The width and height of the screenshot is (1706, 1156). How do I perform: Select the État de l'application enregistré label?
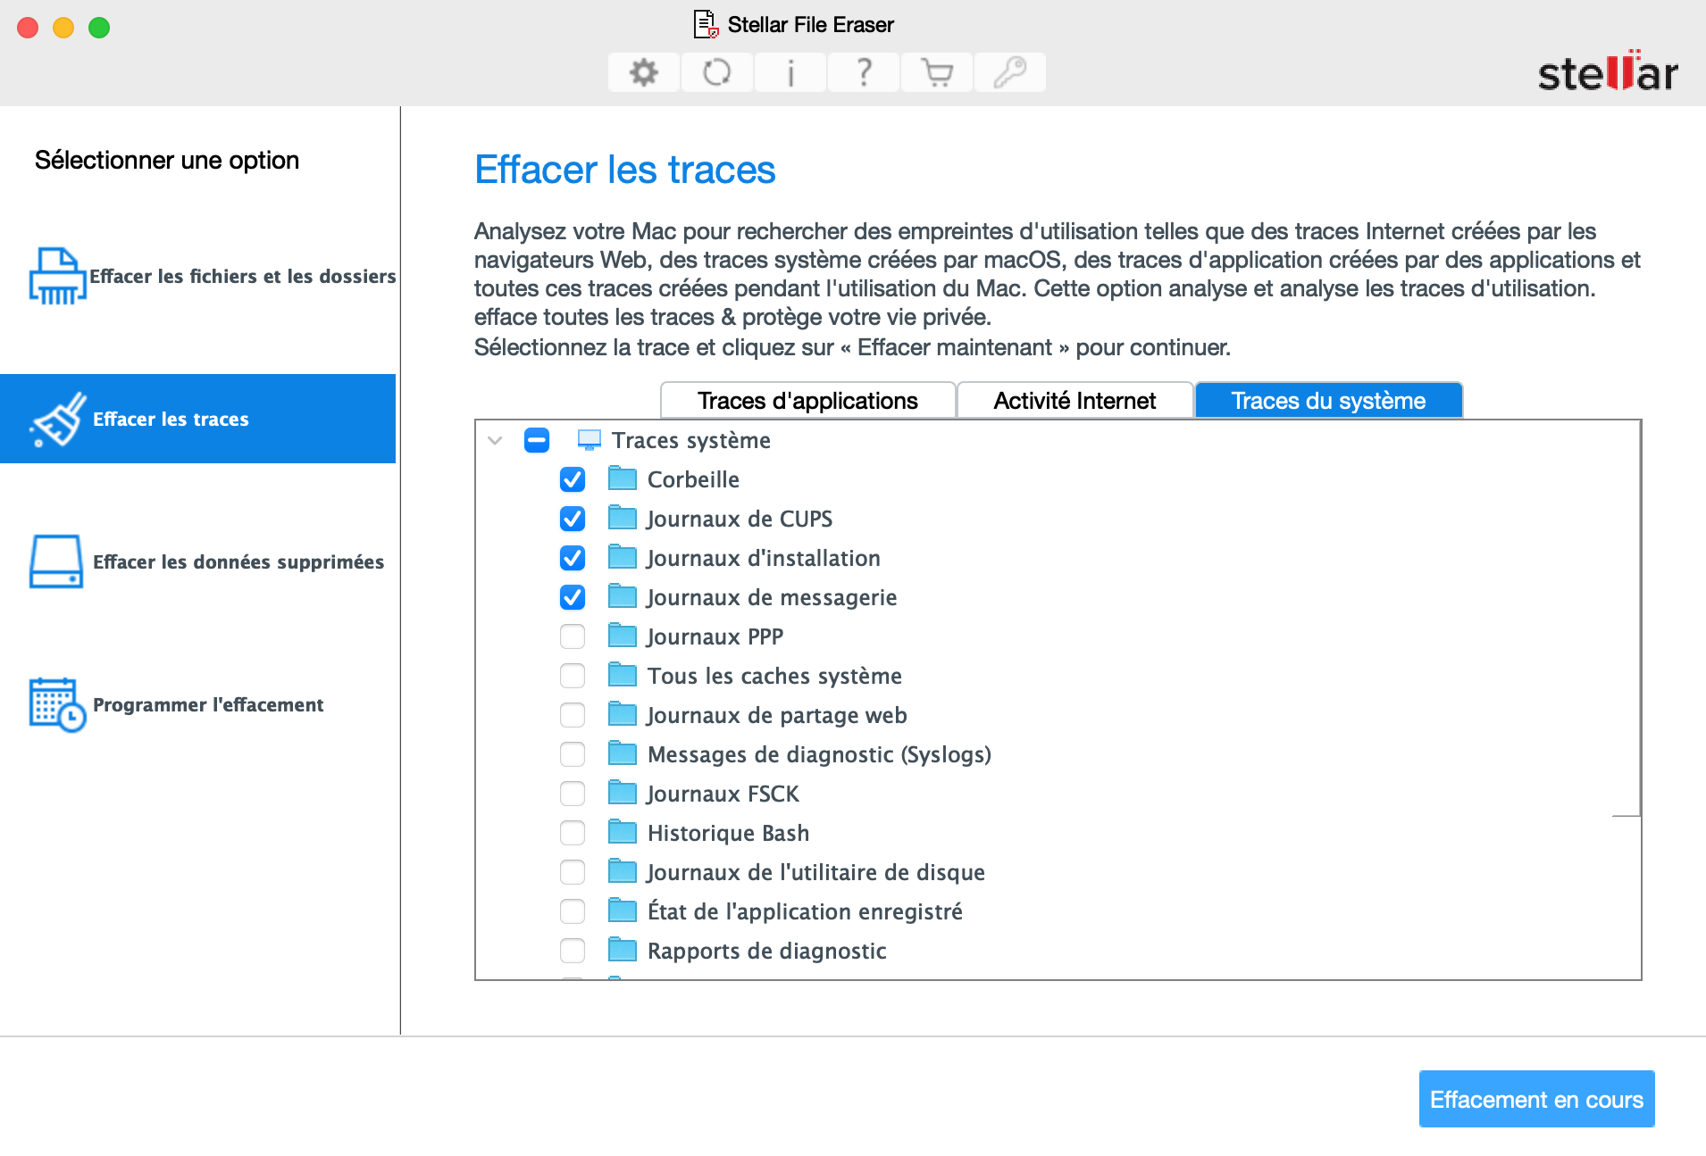tap(805, 911)
